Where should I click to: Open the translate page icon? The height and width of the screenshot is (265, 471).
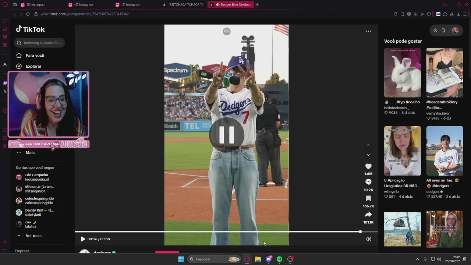pyautogui.click(x=415, y=14)
